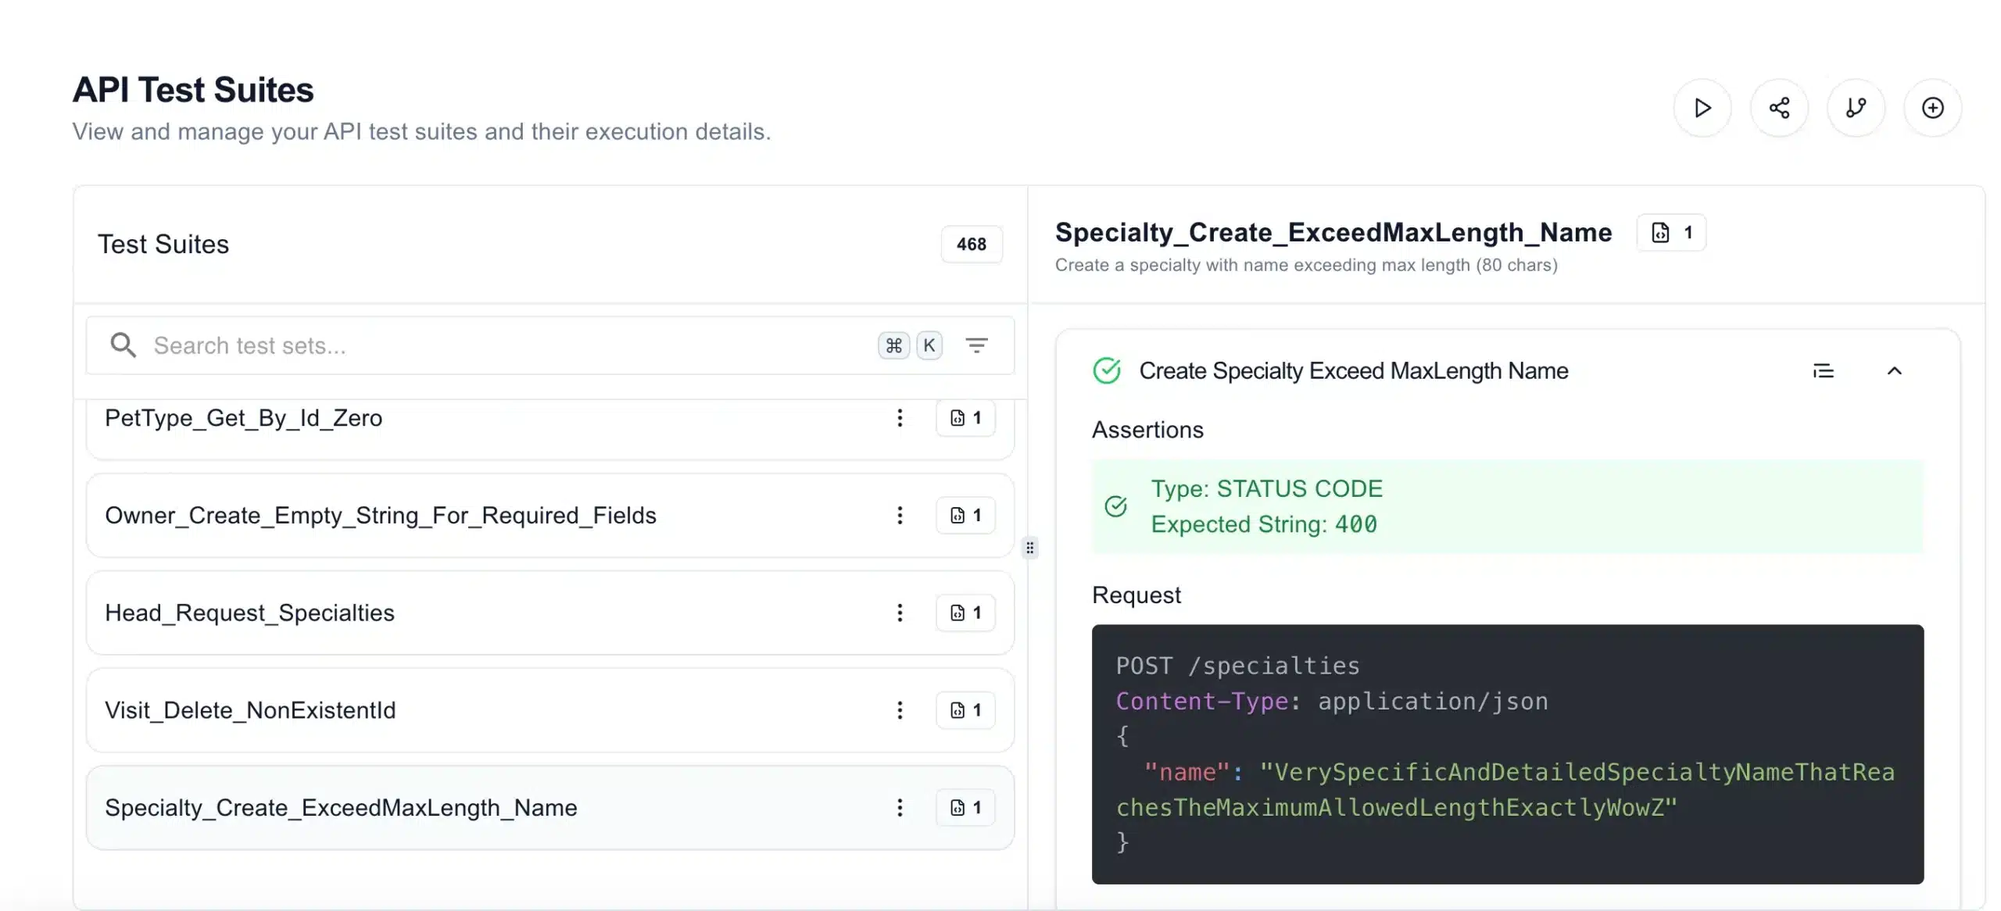This screenshot has width=2001, height=911.
Task: Collapse the Create Specialty Exceed MaxLength test
Action: coord(1894,370)
